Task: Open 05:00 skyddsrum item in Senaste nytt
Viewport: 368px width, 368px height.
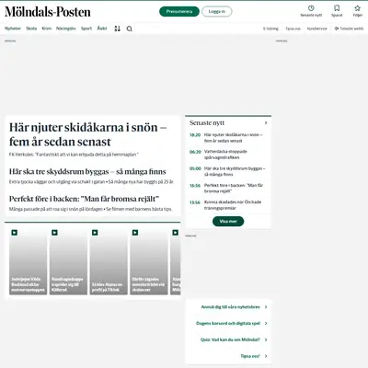Action: tap(227, 171)
